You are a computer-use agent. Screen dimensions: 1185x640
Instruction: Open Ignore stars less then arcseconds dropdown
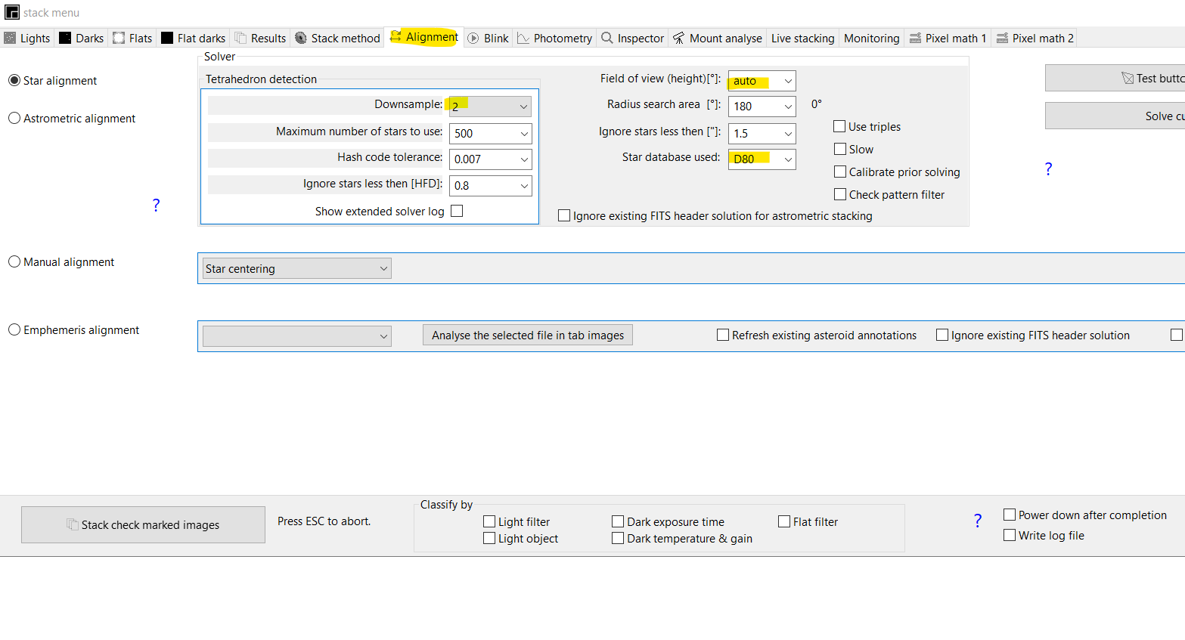point(762,133)
